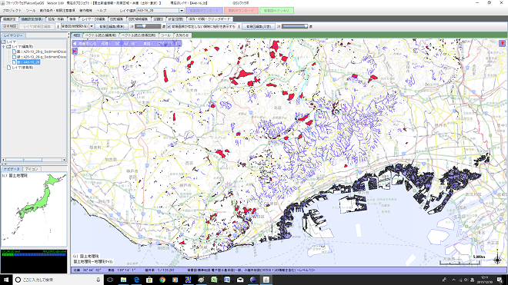Switch to the ナビゲータ tab
508x285 pixels.
12,169
